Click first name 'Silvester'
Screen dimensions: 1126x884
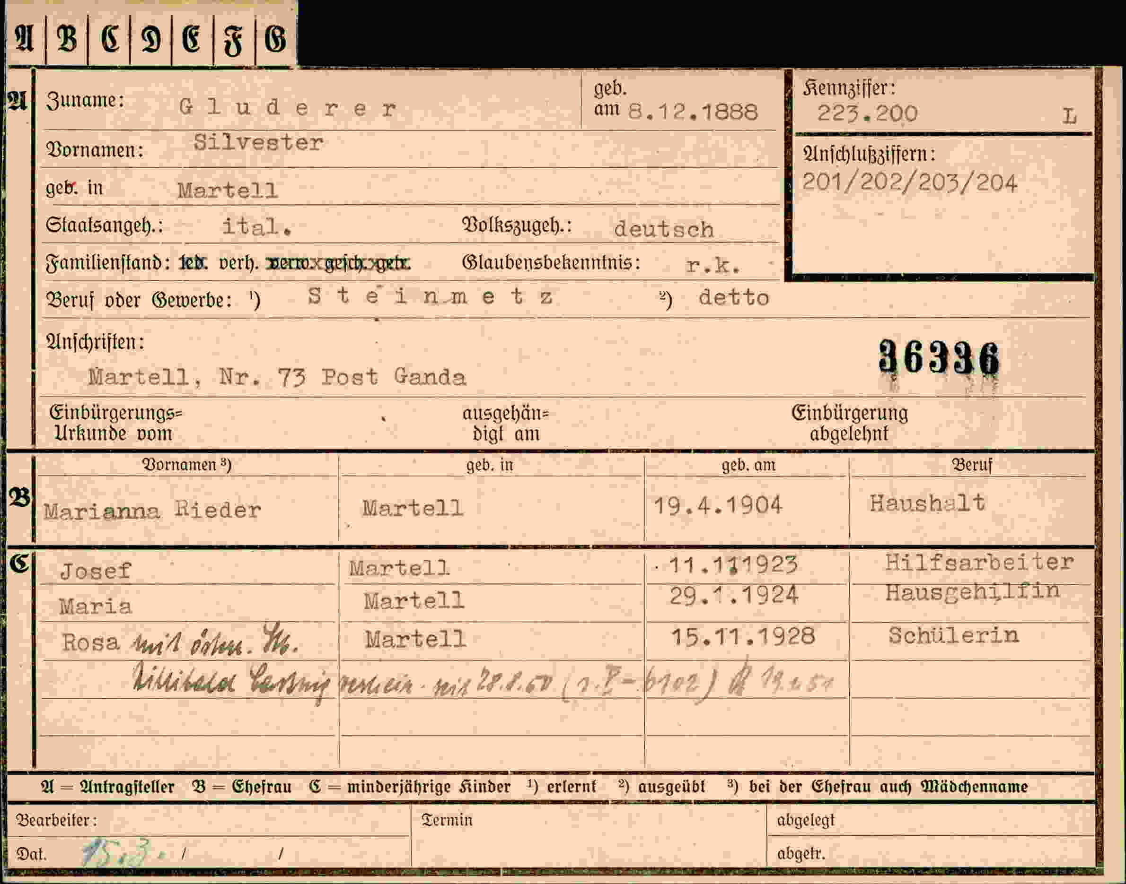pyautogui.click(x=258, y=142)
